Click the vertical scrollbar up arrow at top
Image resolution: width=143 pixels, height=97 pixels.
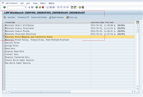click(x=138, y=25)
